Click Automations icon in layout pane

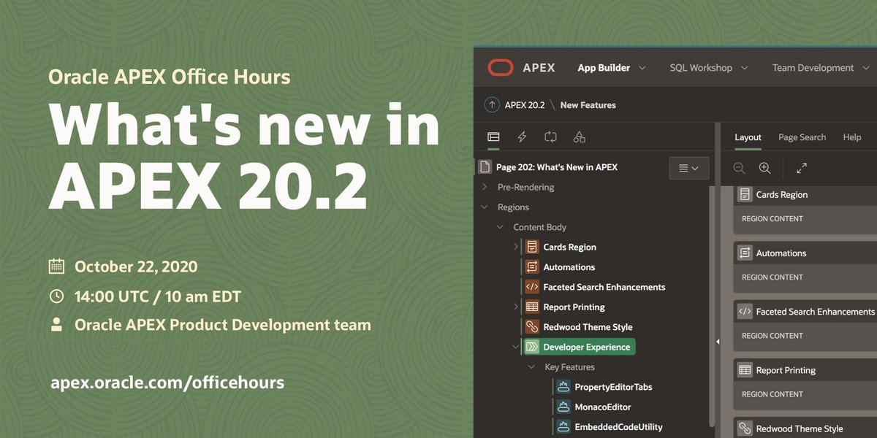pos(745,253)
